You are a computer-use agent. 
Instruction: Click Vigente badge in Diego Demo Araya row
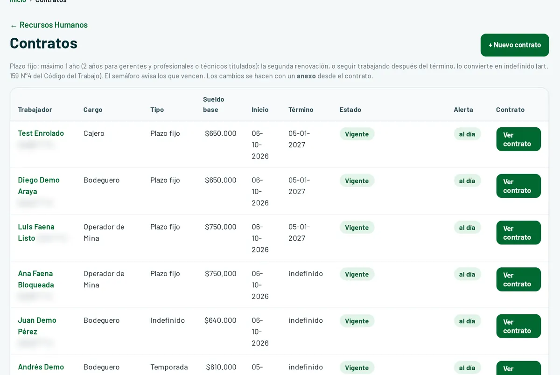[x=357, y=181]
